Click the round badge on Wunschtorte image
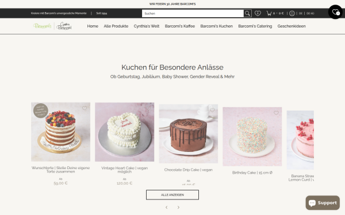The image size is (345, 215). pyautogui.click(x=41, y=111)
